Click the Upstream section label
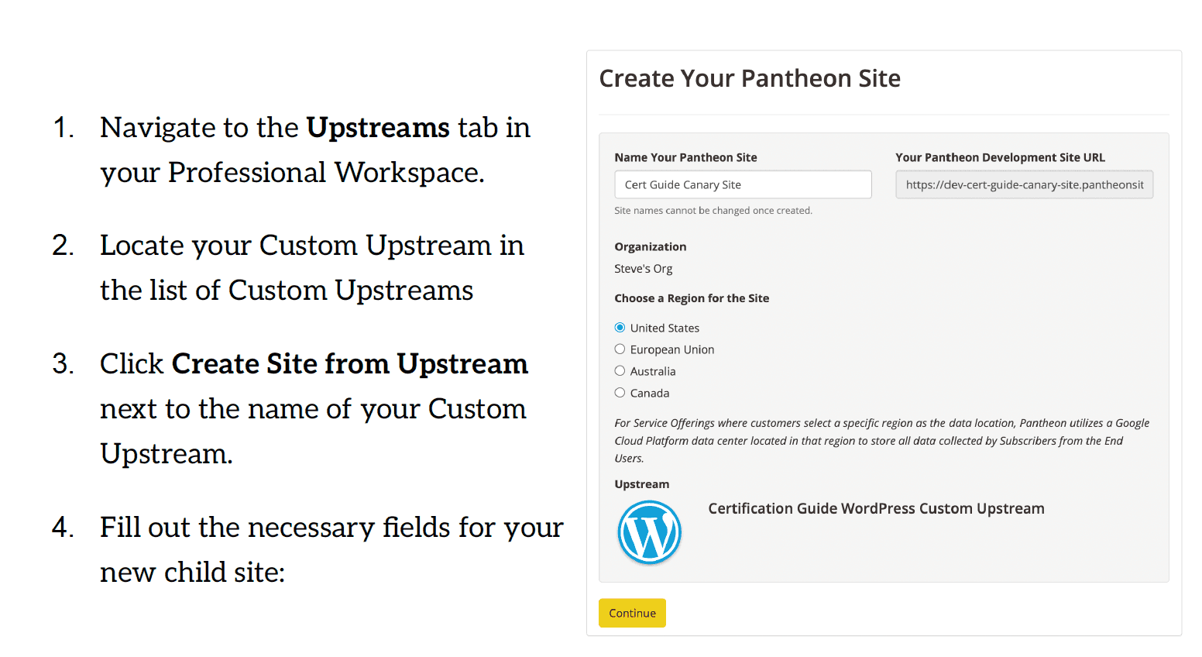This screenshot has height=657, width=1202. pyautogui.click(x=641, y=483)
